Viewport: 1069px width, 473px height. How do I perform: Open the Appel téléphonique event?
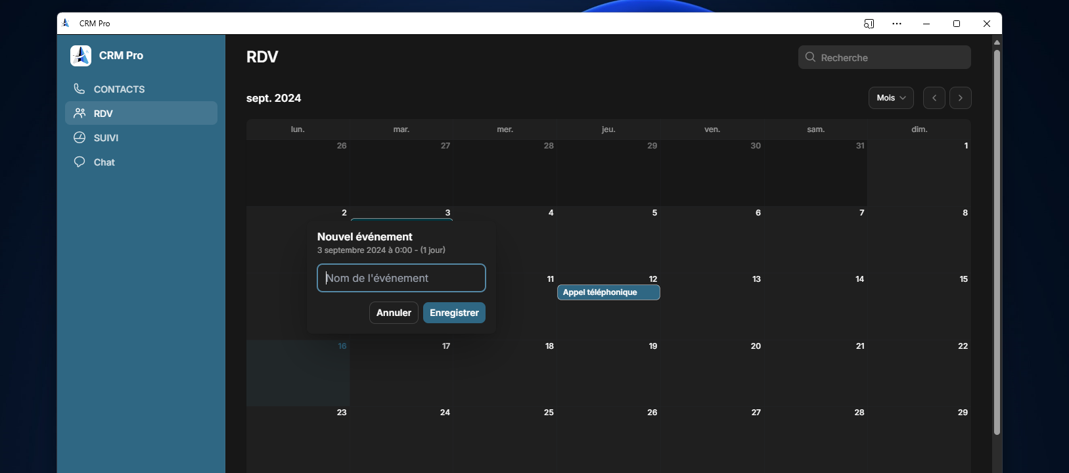pyautogui.click(x=608, y=292)
